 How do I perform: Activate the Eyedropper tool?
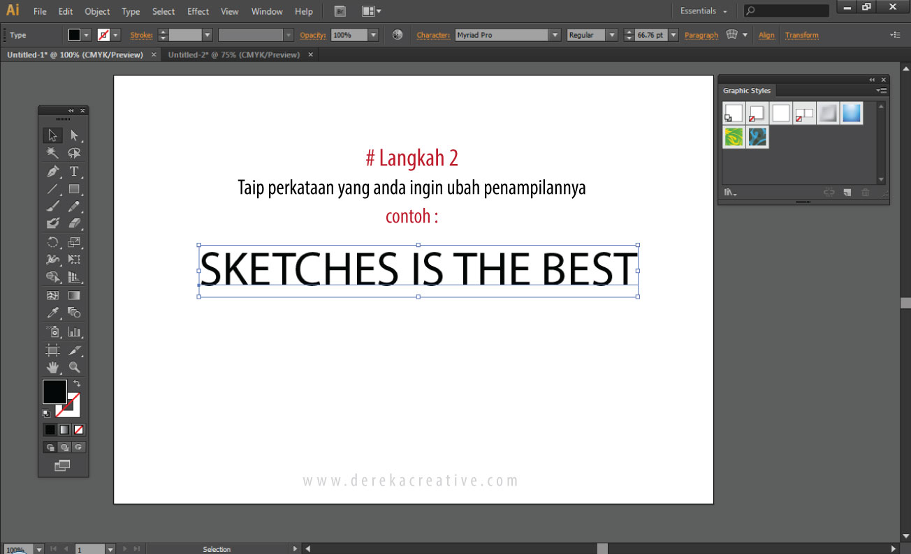pos(52,313)
